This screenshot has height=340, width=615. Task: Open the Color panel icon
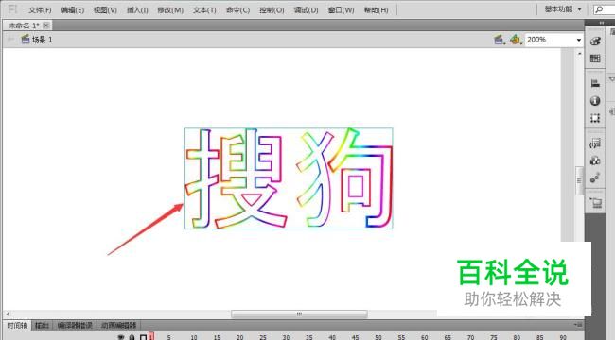[x=595, y=42]
